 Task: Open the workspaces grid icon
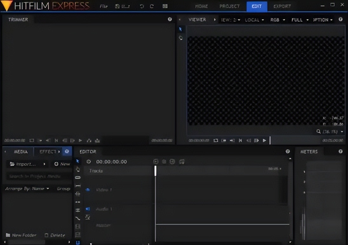pos(165,6)
